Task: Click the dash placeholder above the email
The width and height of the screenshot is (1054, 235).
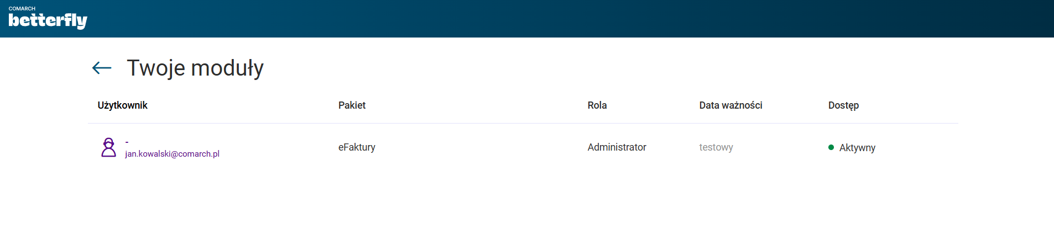Action: pos(127,142)
